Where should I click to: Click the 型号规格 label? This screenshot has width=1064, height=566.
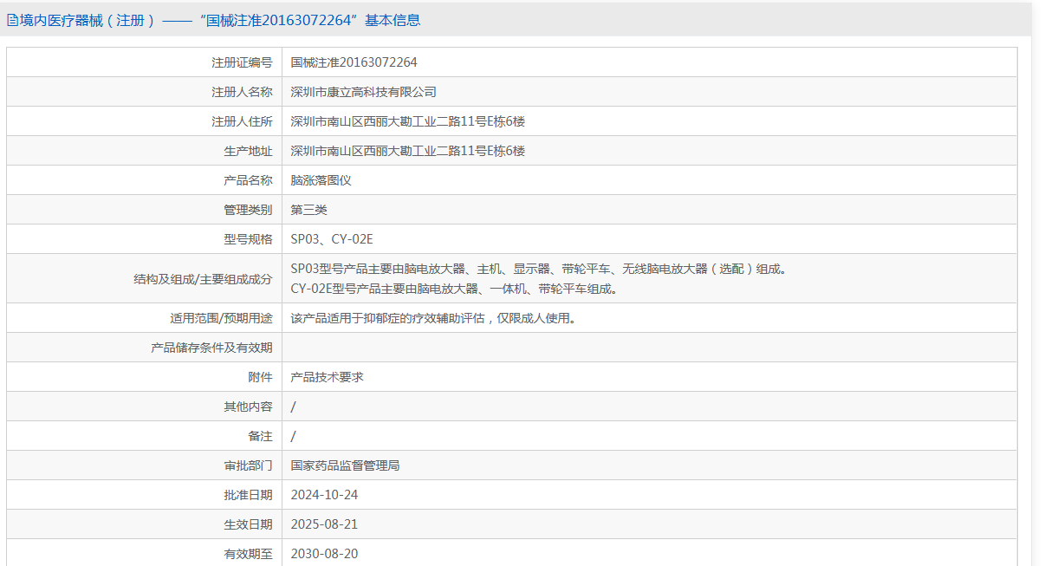[x=248, y=239]
